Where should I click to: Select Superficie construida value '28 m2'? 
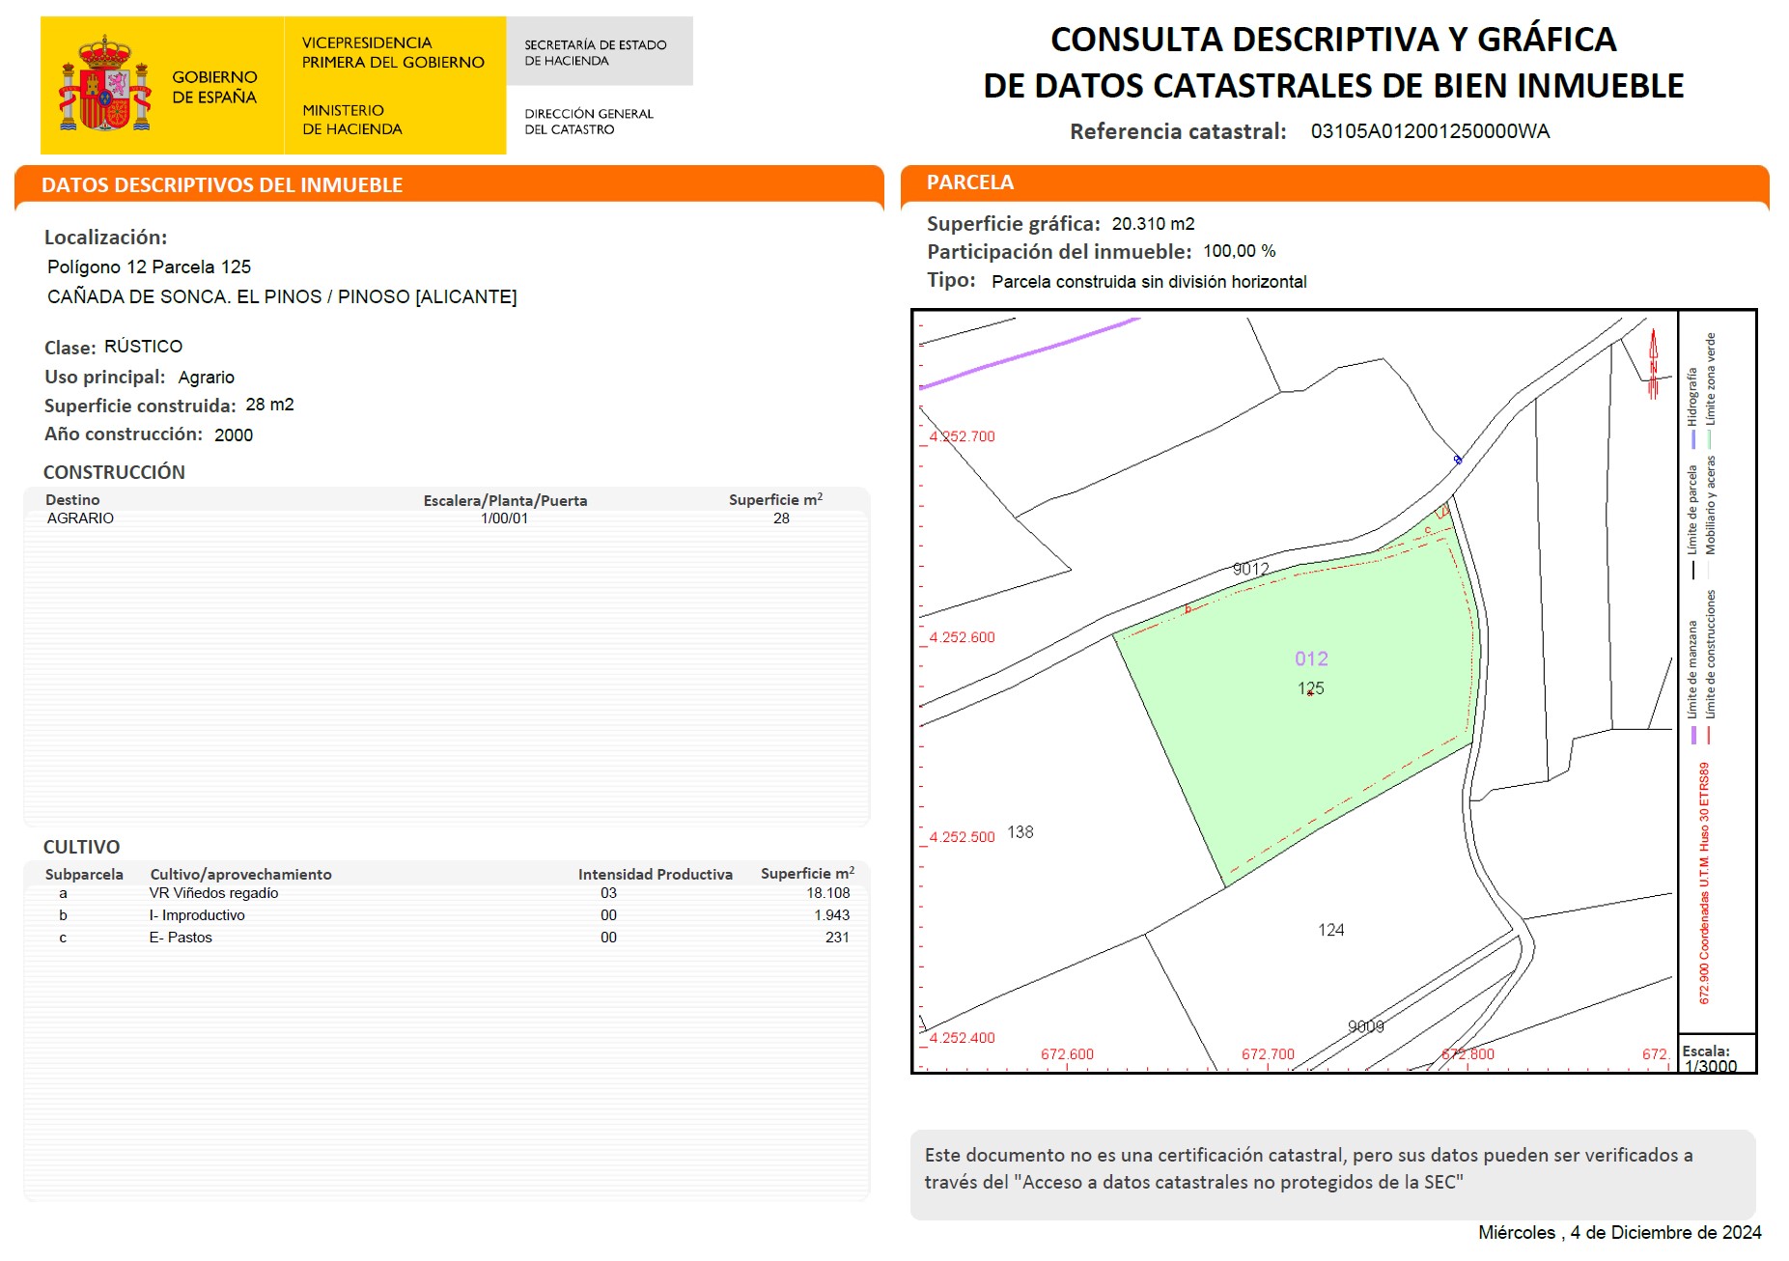270,405
